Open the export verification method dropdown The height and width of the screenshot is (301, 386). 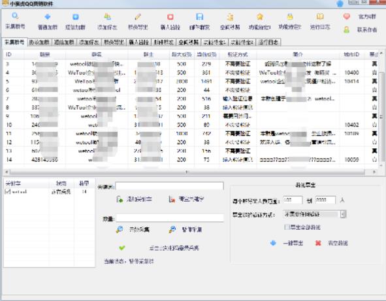[x=314, y=214]
